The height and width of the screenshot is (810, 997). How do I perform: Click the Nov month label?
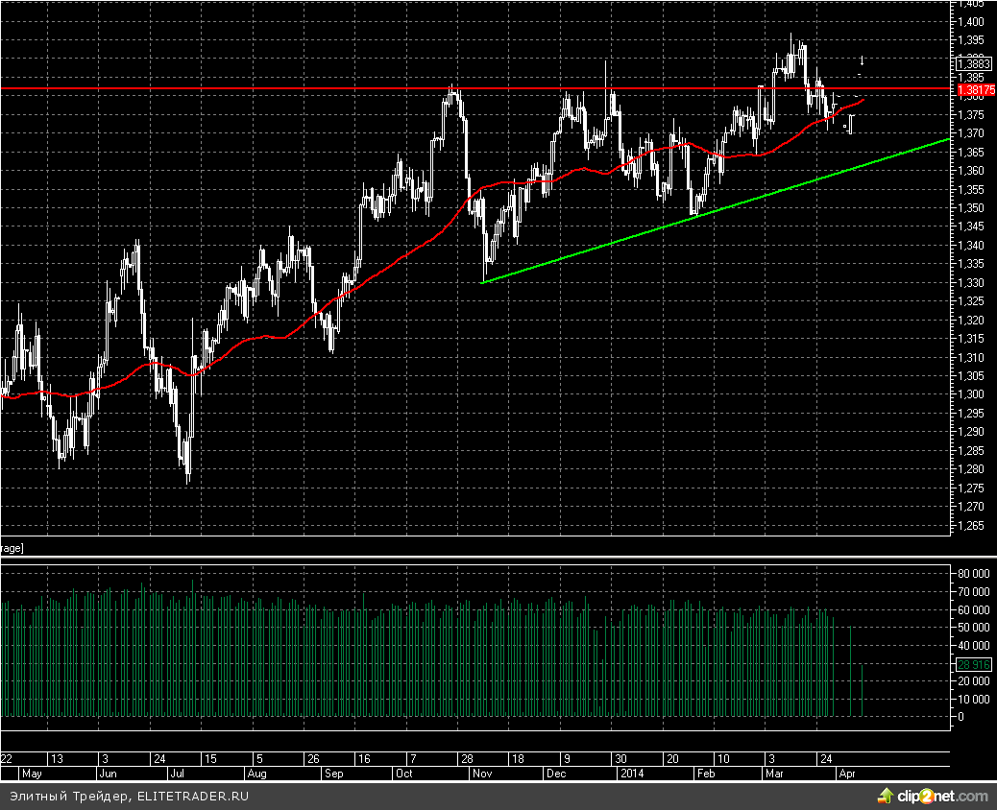coord(483,772)
